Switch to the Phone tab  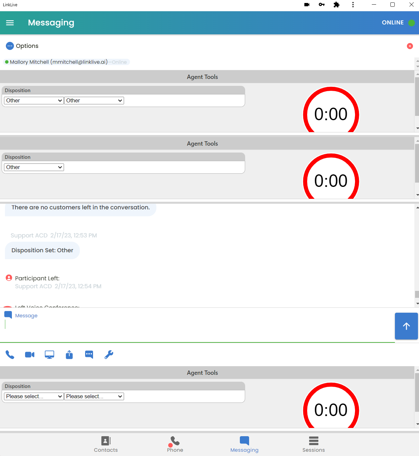click(x=175, y=444)
